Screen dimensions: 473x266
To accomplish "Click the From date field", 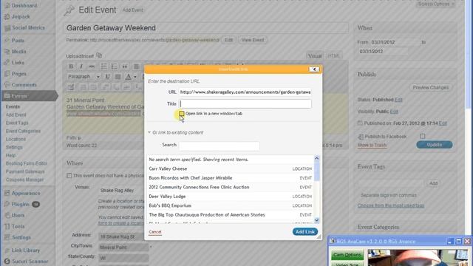I will tap(394, 42).
